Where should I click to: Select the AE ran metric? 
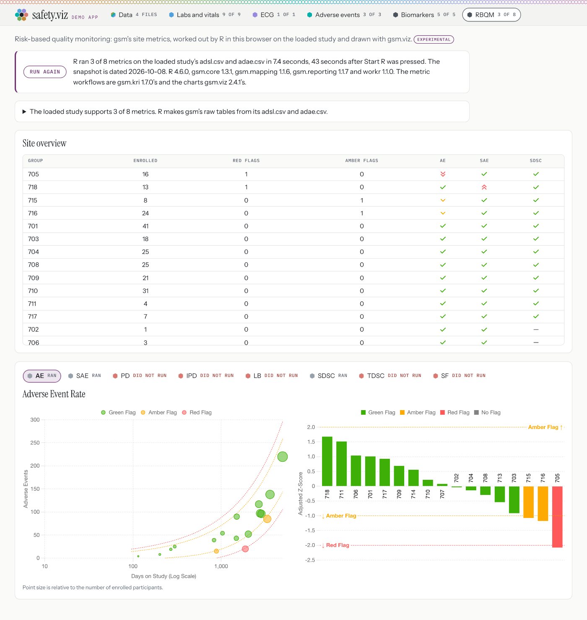[x=42, y=376]
